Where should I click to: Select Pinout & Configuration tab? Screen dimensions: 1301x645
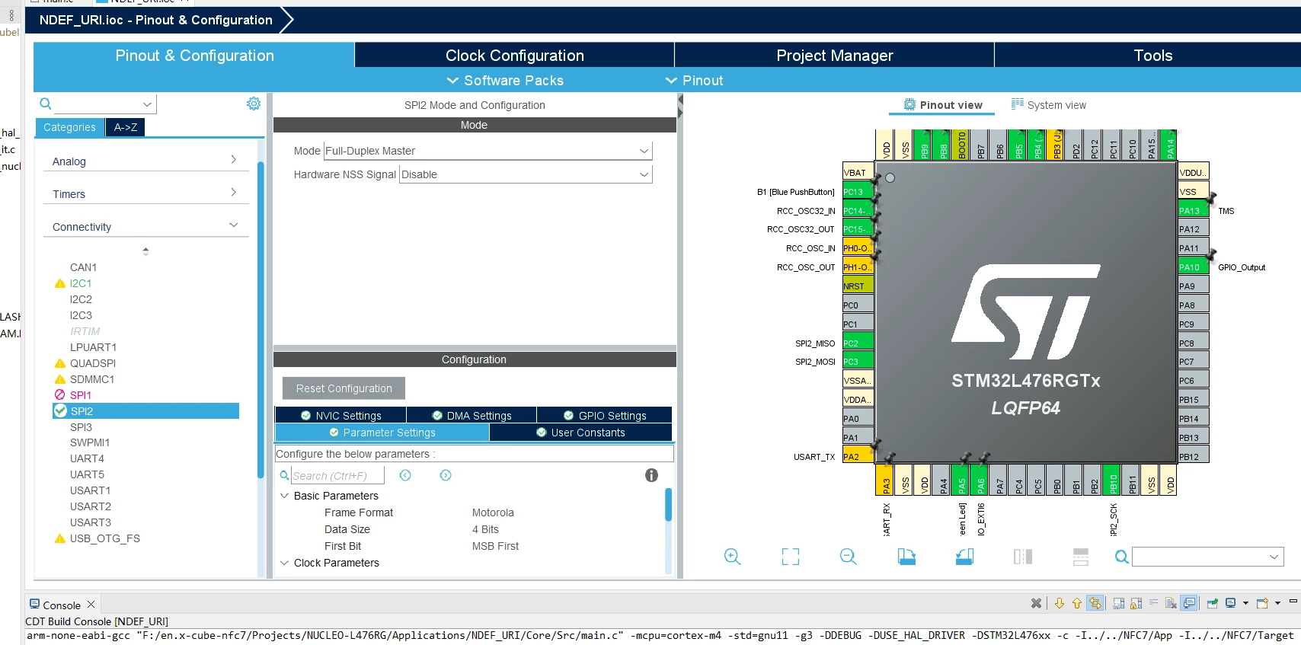pos(194,56)
